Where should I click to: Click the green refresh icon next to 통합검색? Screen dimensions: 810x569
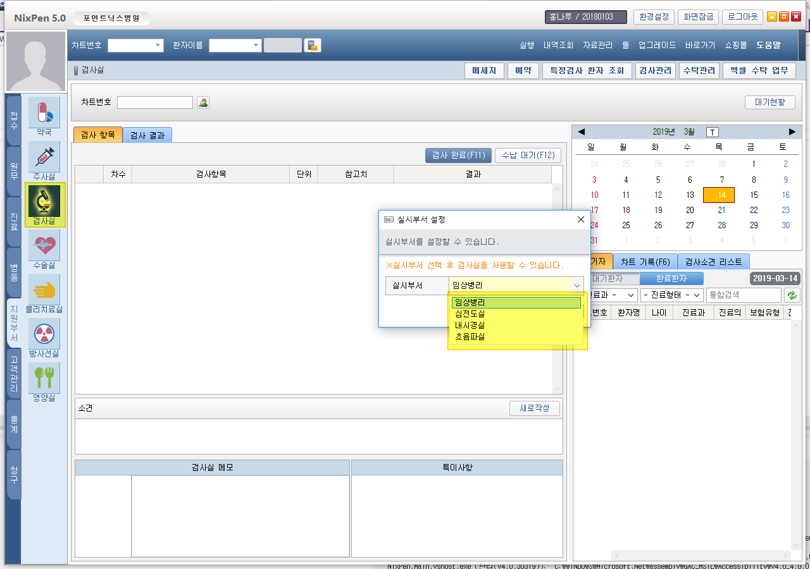click(x=792, y=295)
